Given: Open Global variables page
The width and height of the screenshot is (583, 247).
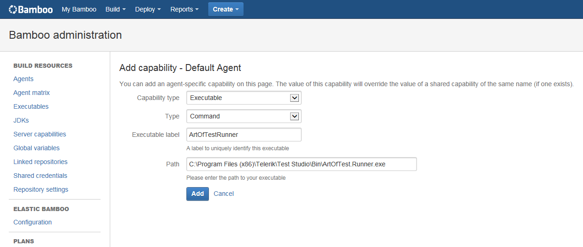Looking at the screenshot, I should [x=36, y=148].
